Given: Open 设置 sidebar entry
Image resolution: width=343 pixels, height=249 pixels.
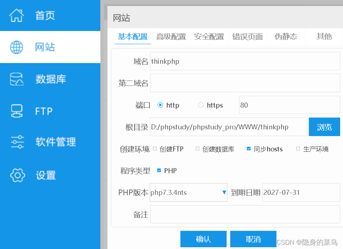Looking at the screenshot, I should [x=46, y=175].
